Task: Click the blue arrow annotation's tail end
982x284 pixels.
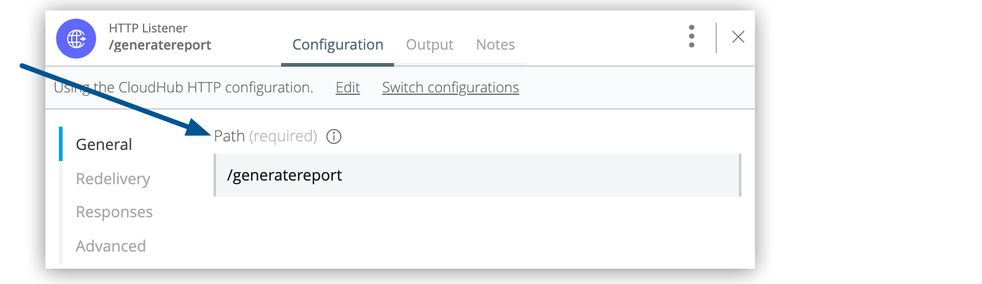Action: pyautogui.click(x=23, y=65)
